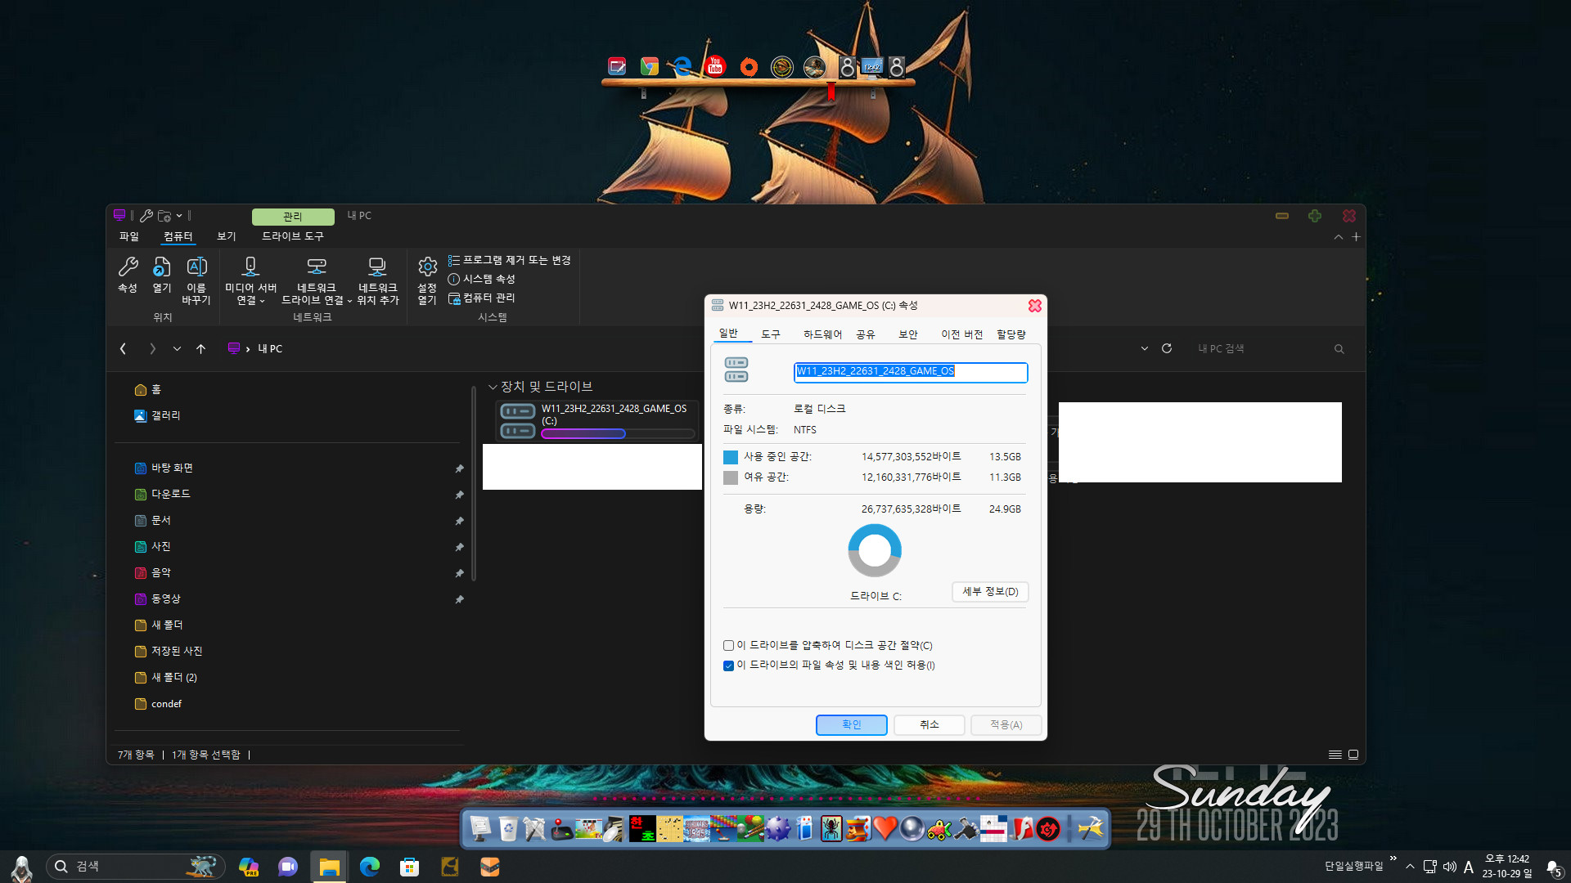Screen dimensions: 1571x883
Task: Open quick access toolbar customize dropdown
Action: pyautogui.click(x=179, y=216)
